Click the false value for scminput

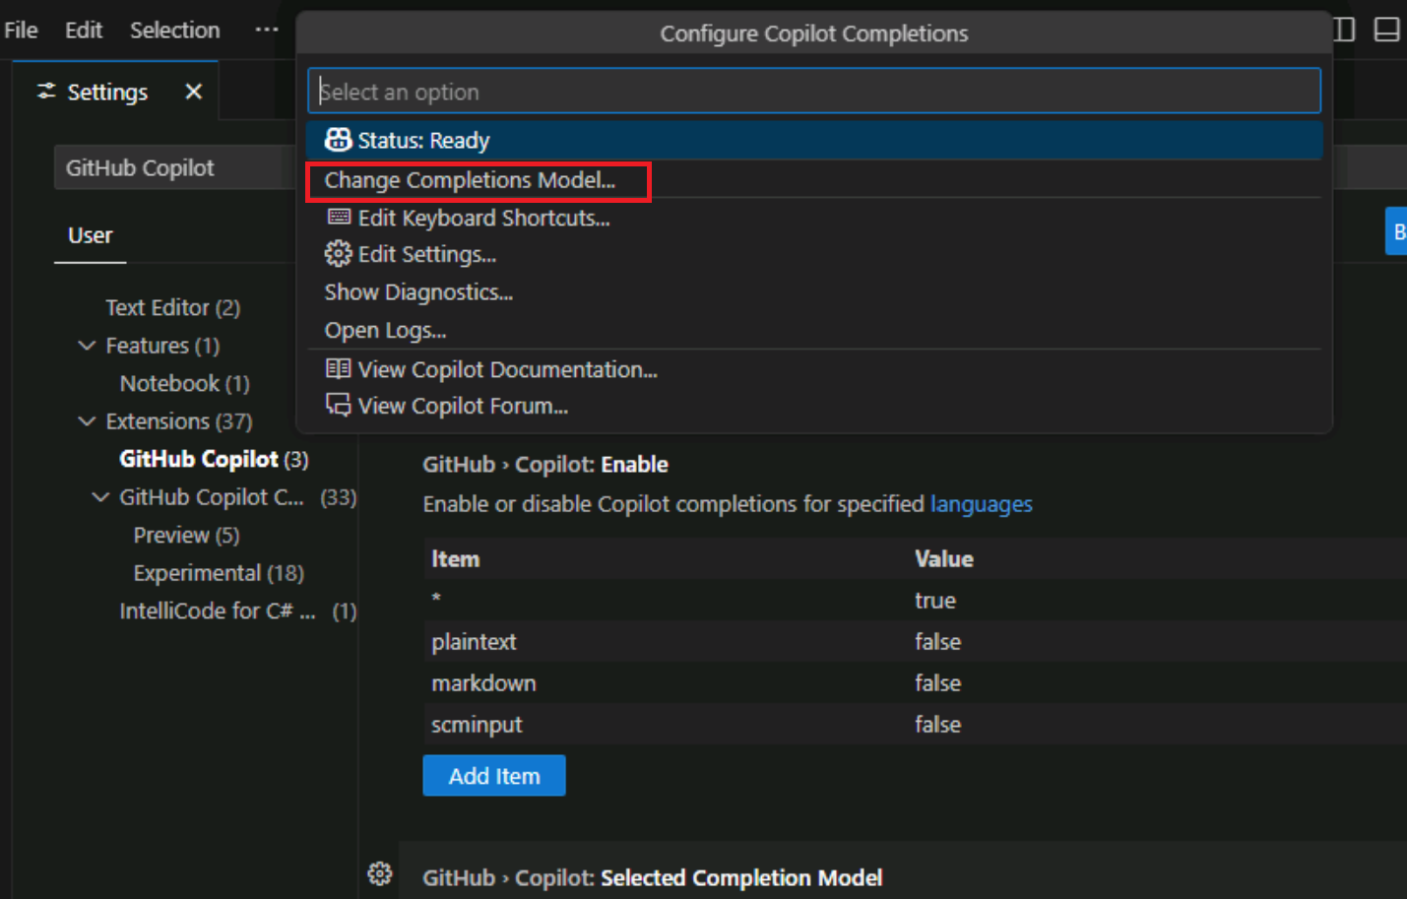(x=938, y=724)
